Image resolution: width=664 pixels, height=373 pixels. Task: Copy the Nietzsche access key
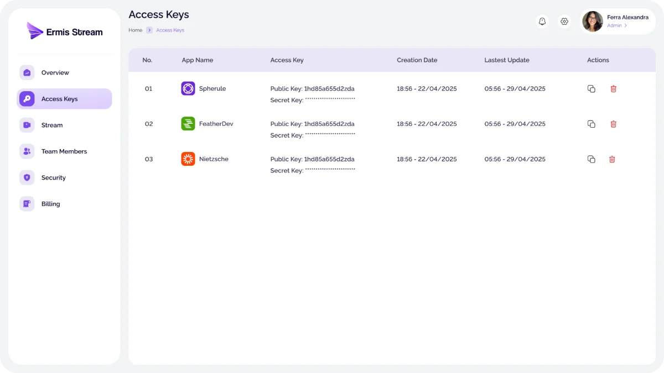pyautogui.click(x=591, y=160)
